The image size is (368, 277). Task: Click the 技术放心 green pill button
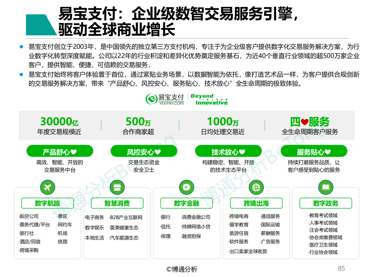(228, 151)
